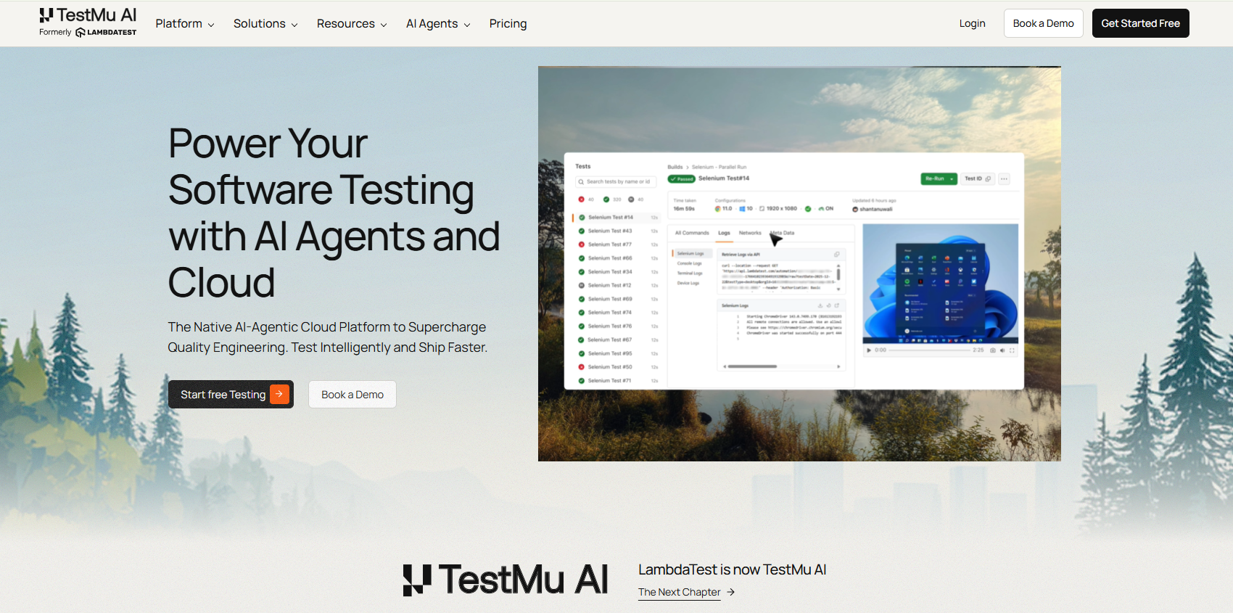Screen dimensions: 1233x613
Task: Click Book a Demo below the headline
Action: point(352,394)
